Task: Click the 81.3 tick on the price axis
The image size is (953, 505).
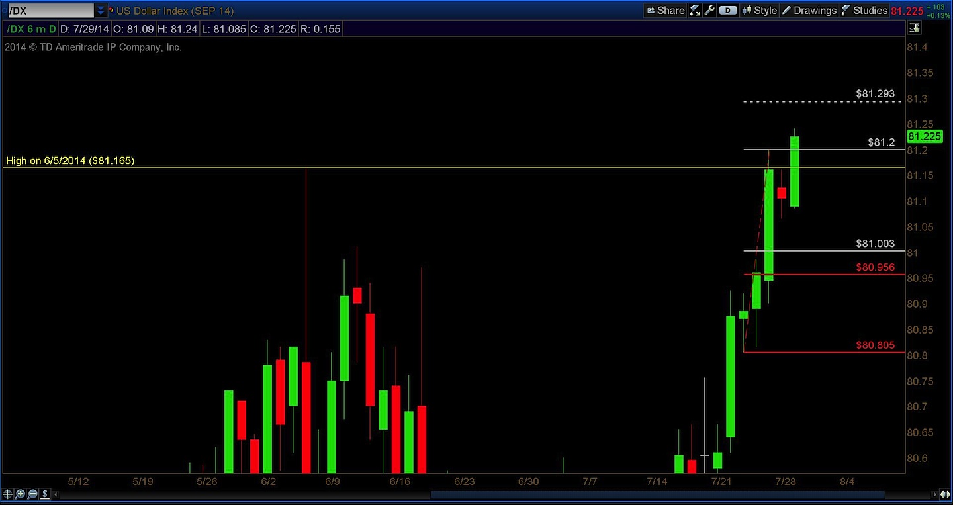Action: [916, 99]
